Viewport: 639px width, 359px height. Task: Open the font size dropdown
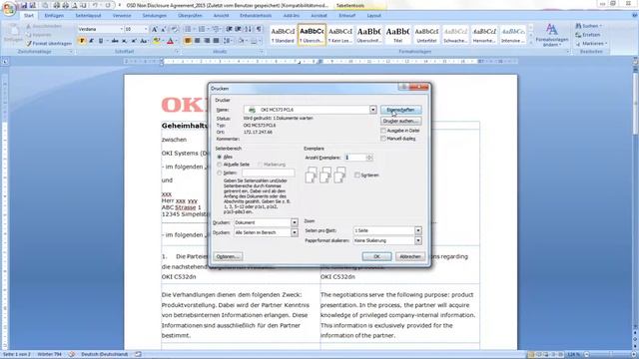click(x=146, y=29)
